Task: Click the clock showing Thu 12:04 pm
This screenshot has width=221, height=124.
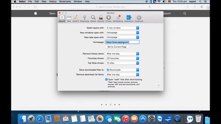Action: [180, 1]
